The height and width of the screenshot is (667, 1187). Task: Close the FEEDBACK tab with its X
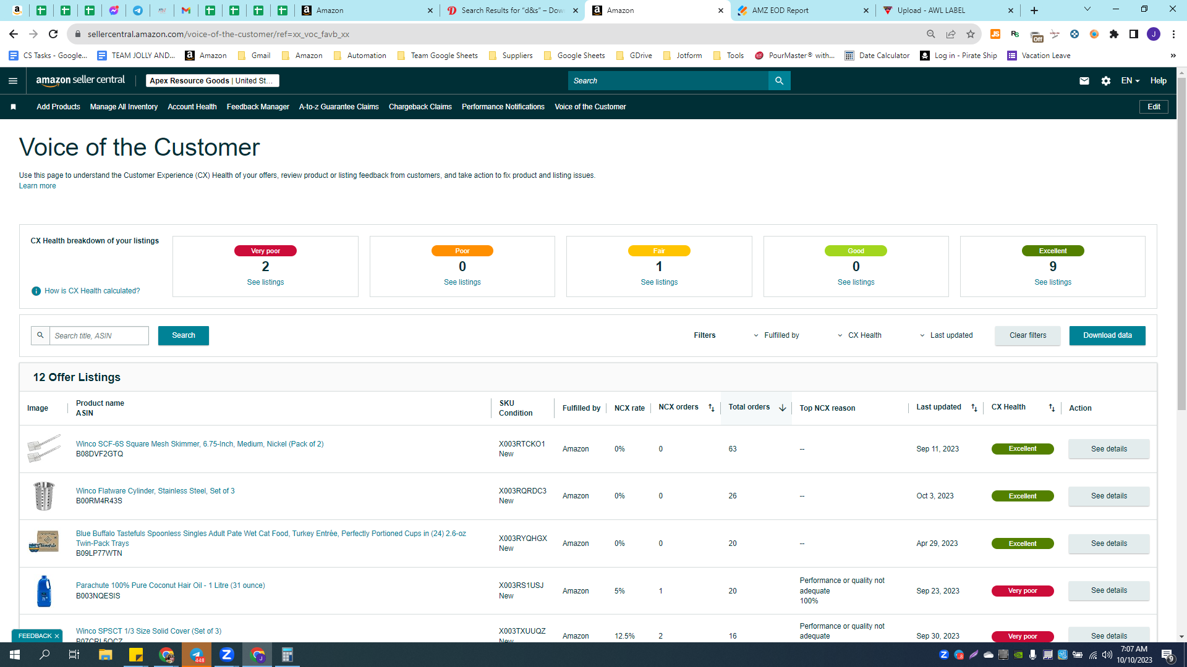(57, 636)
